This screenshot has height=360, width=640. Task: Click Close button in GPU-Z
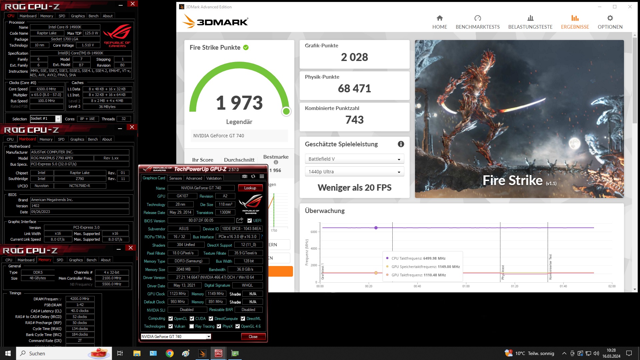tap(253, 337)
